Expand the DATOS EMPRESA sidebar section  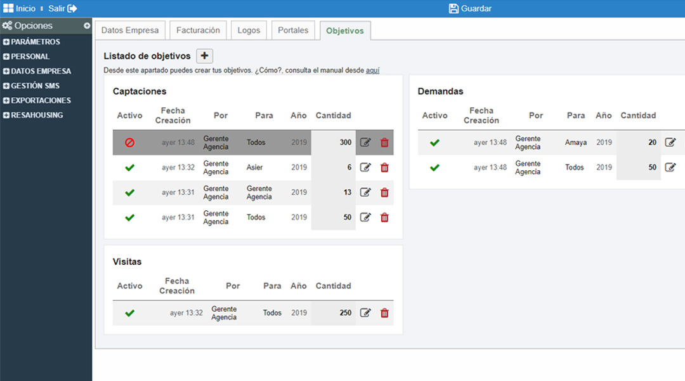[x=37, y=71]
